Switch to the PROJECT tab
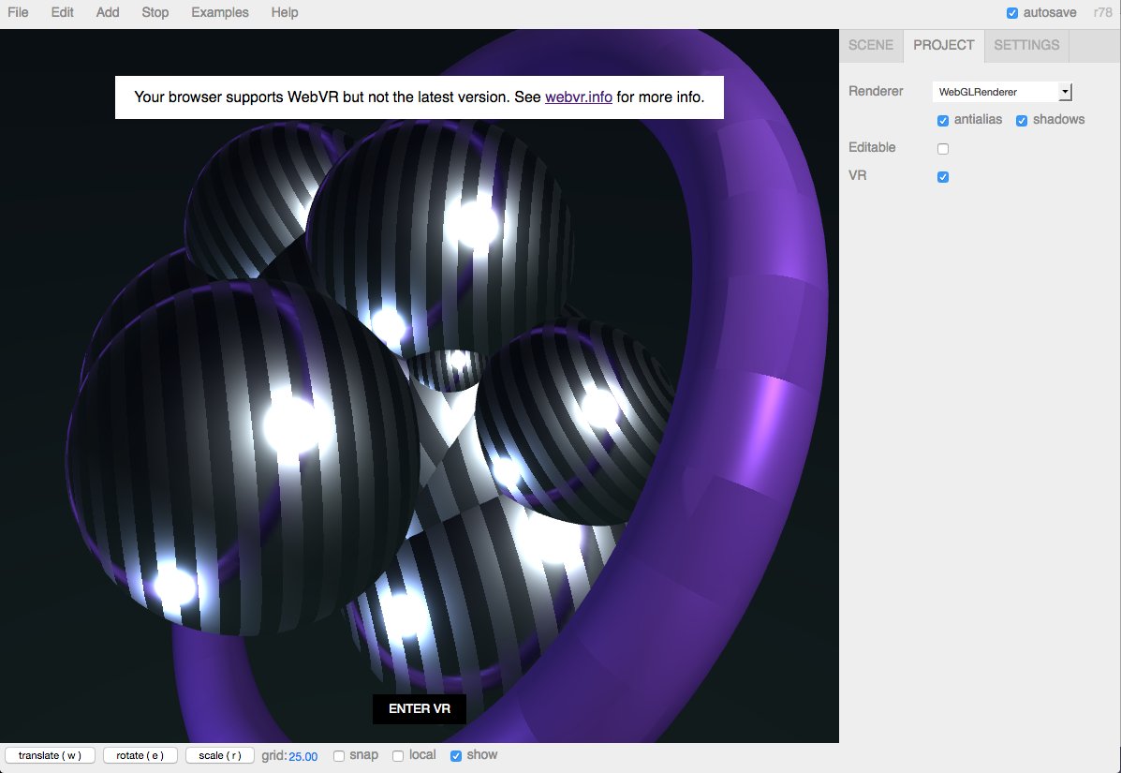Image resolution: width=1121 pixels, height=773 pixels. [944, 45]
